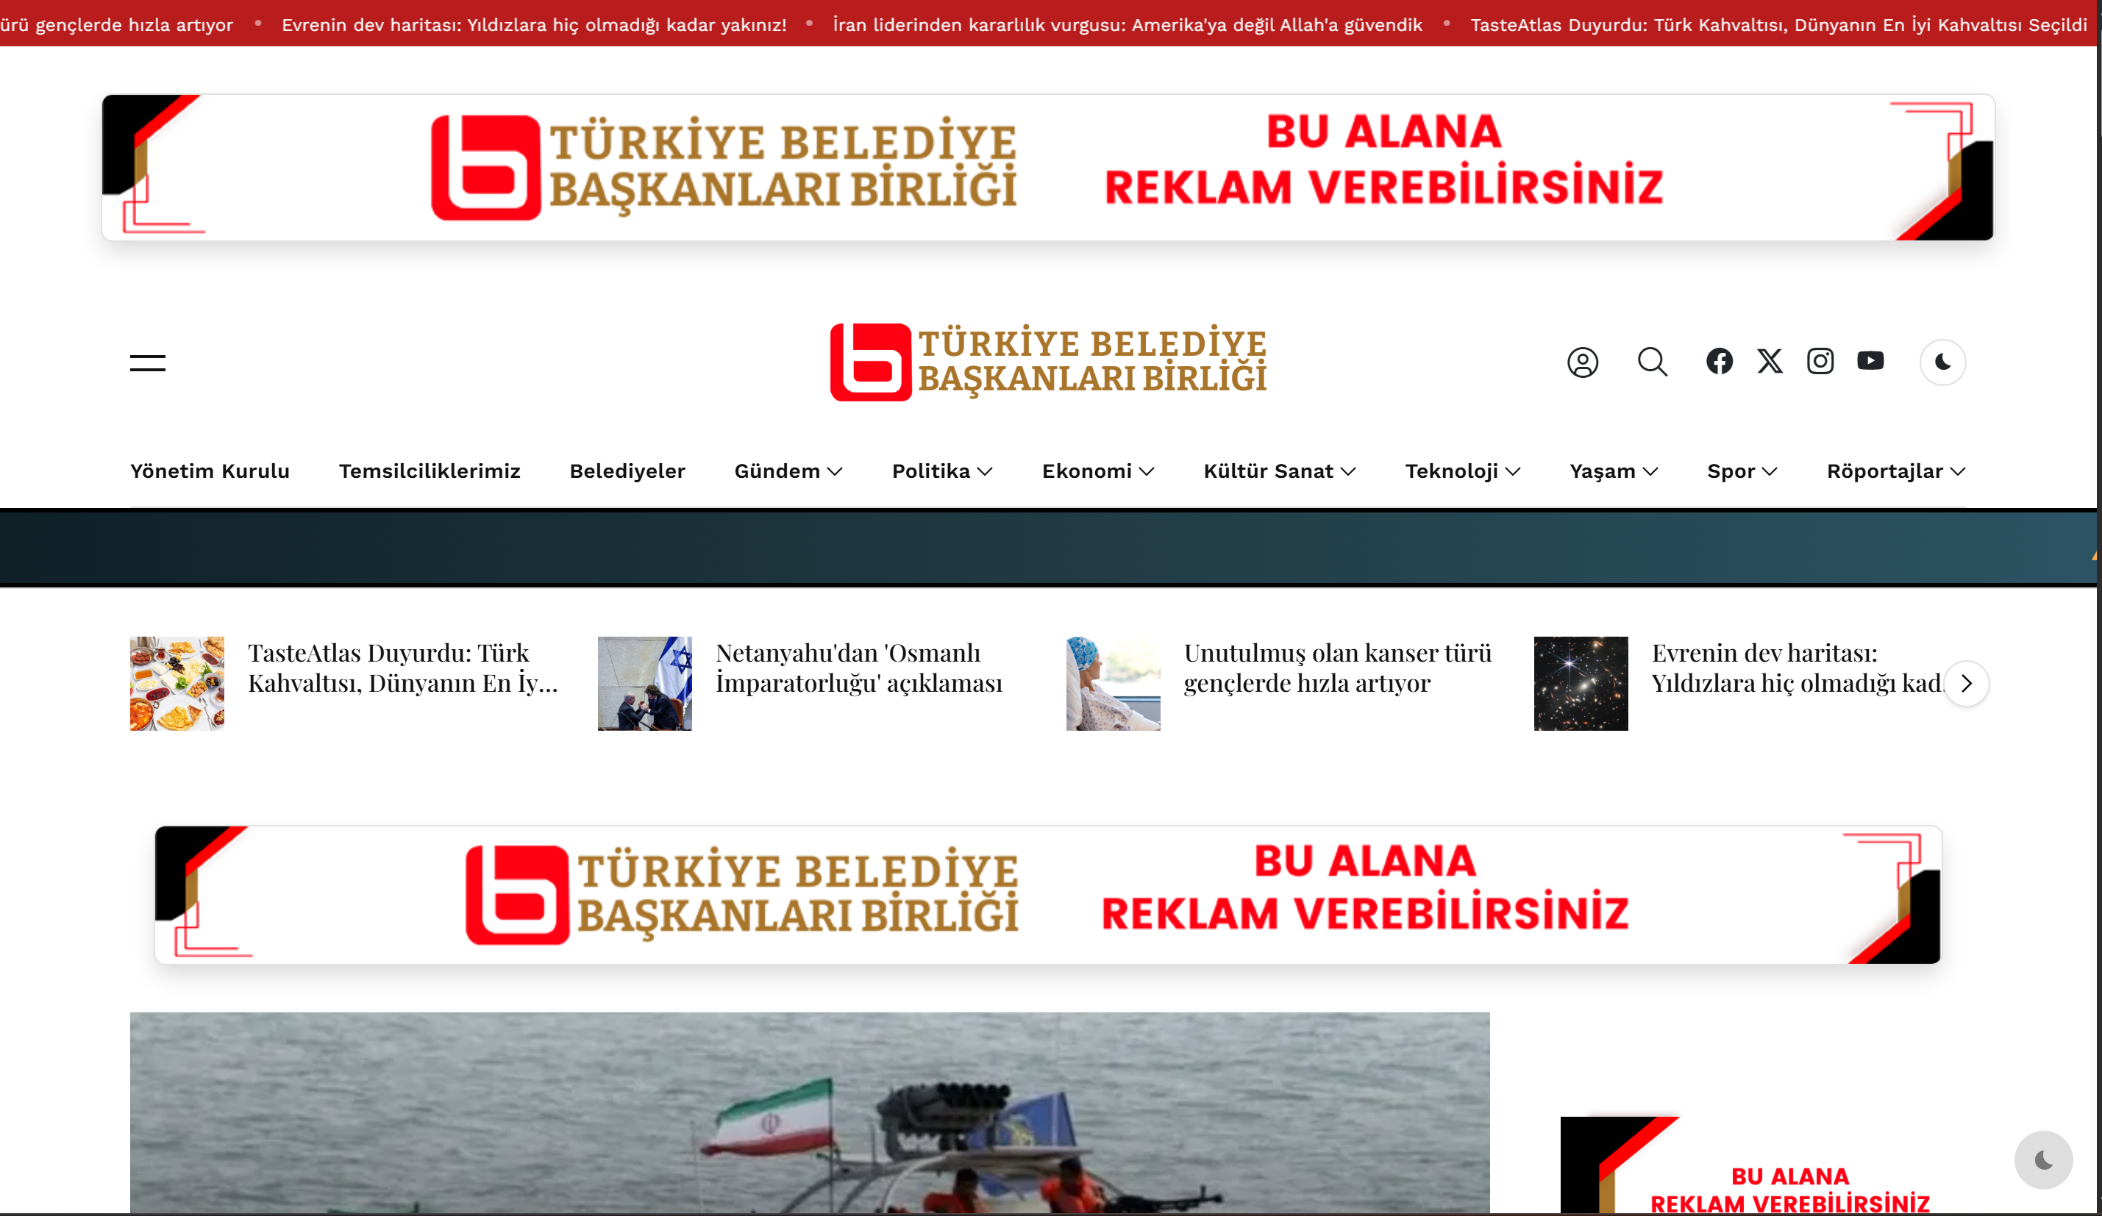
Task: Select the Yönetim Kurulu menu item
Action: coord(210,471)
